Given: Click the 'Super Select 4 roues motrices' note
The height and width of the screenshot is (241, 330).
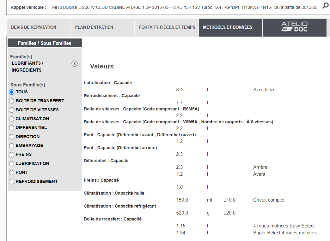Looking at the screenshot, I should point(285,233).
